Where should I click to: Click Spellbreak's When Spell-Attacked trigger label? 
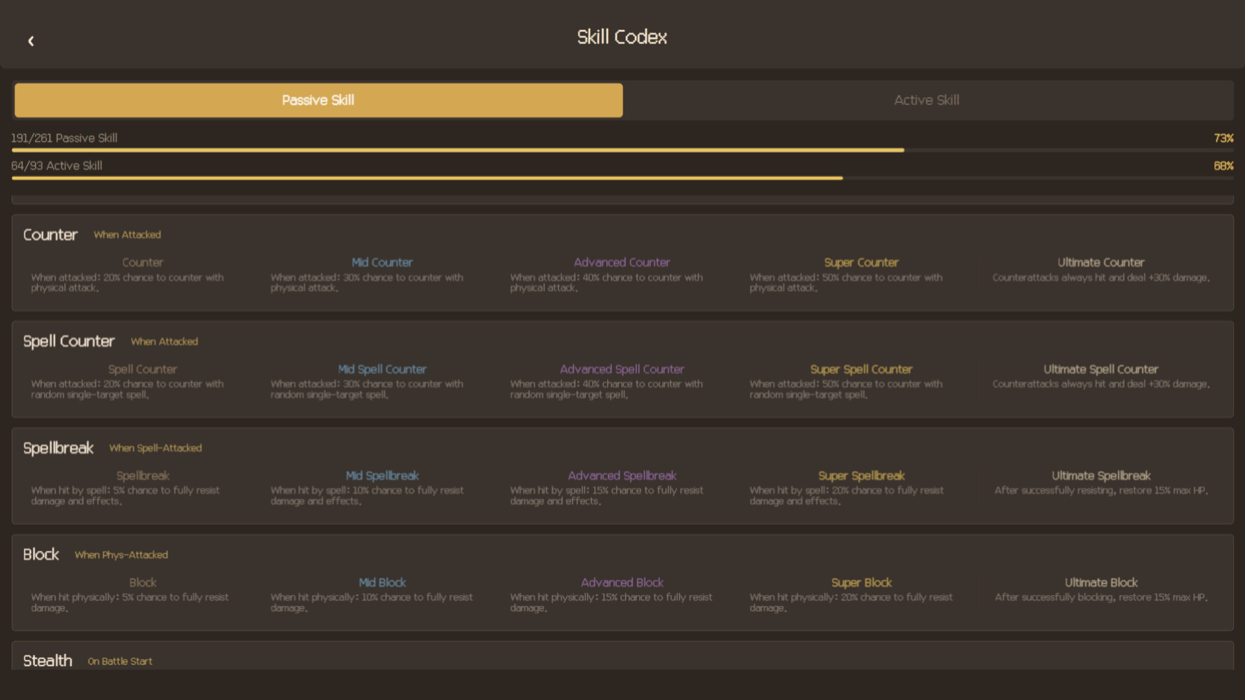click(156, 448)
